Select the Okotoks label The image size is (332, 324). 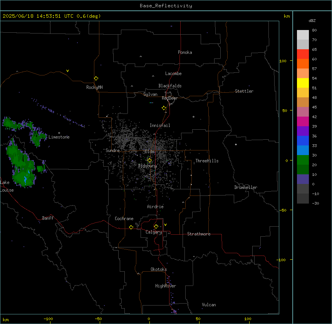coord(159,269)
